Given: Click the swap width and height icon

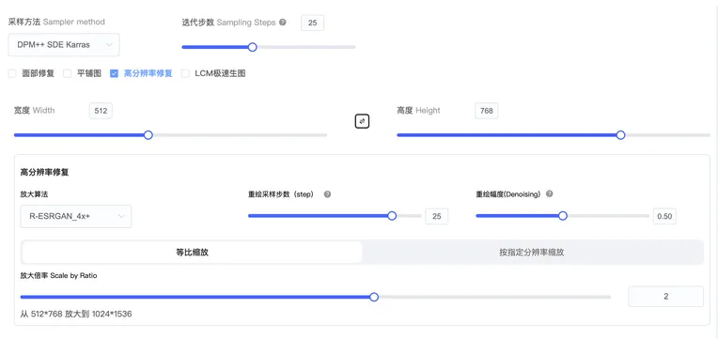Looking at the screenshot, I should 362,121.
